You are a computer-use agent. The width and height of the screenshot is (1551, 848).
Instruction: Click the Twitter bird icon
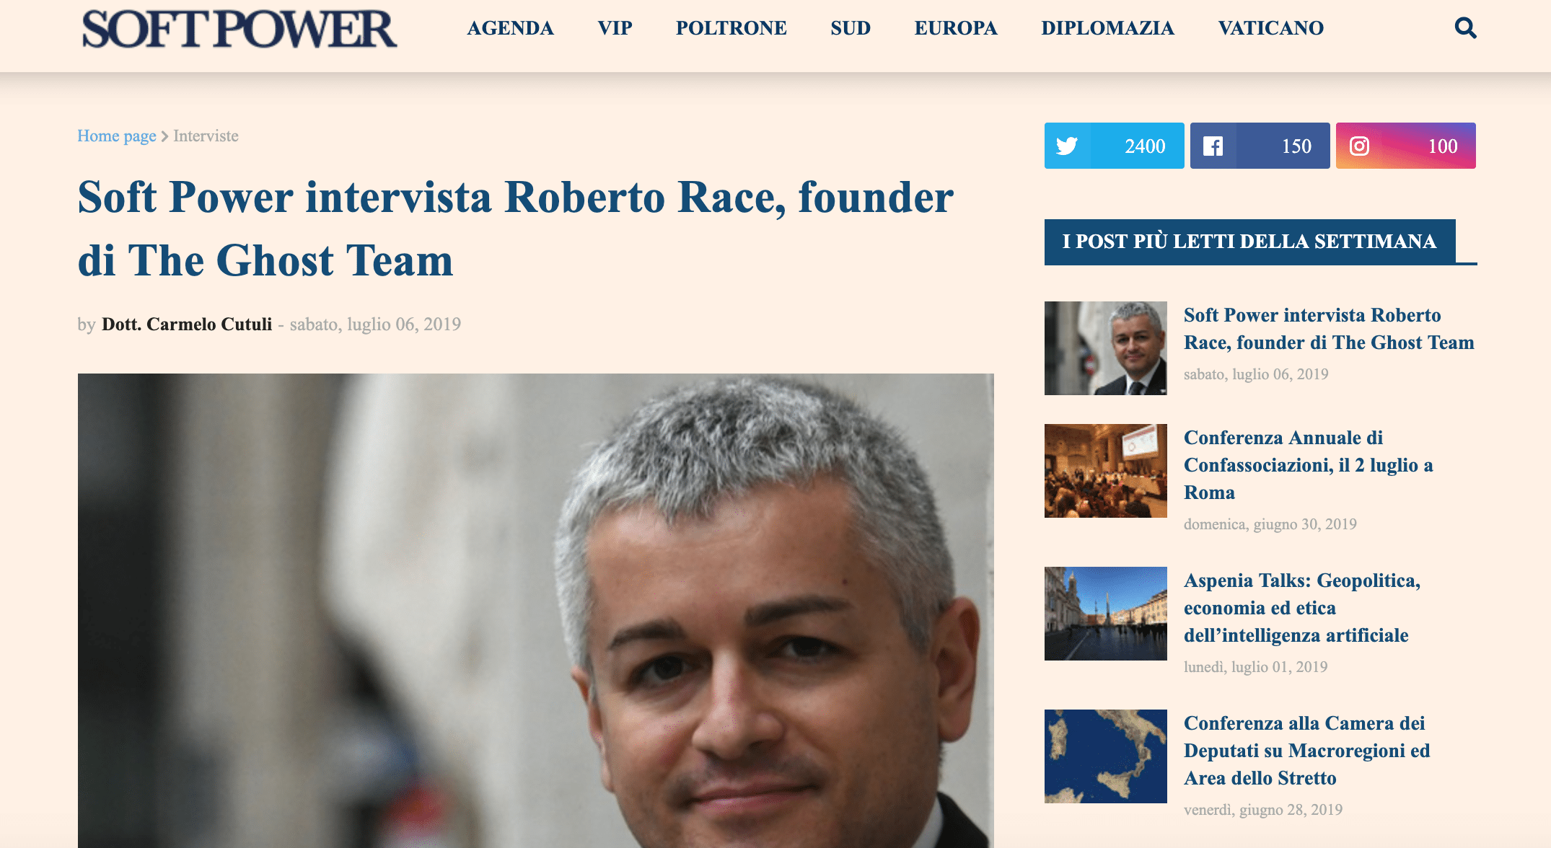click(1067, 146)
